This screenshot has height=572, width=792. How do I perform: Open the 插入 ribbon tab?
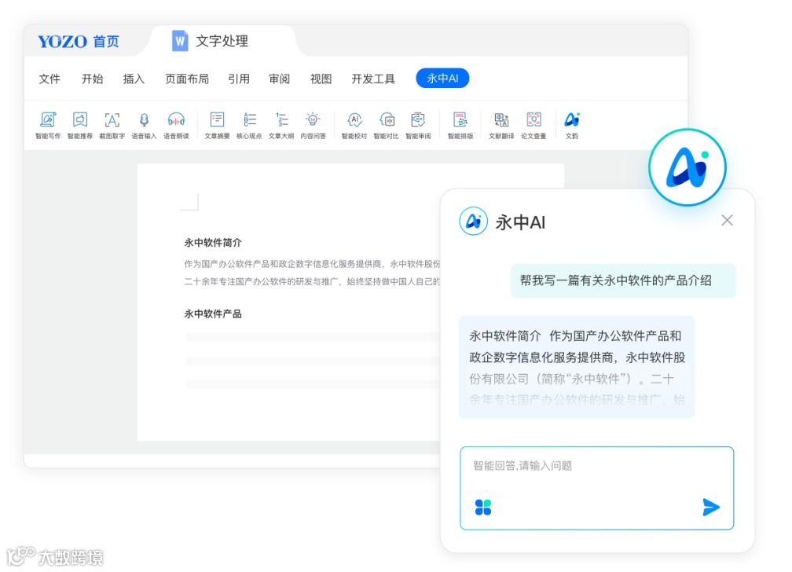[x=134, y=79]
